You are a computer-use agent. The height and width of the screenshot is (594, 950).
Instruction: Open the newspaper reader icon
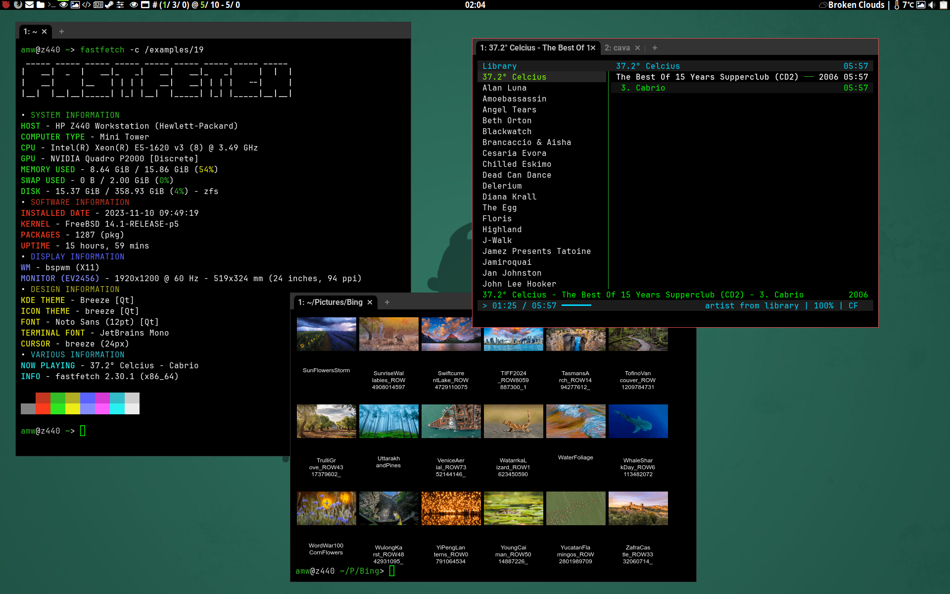(98, 4)
